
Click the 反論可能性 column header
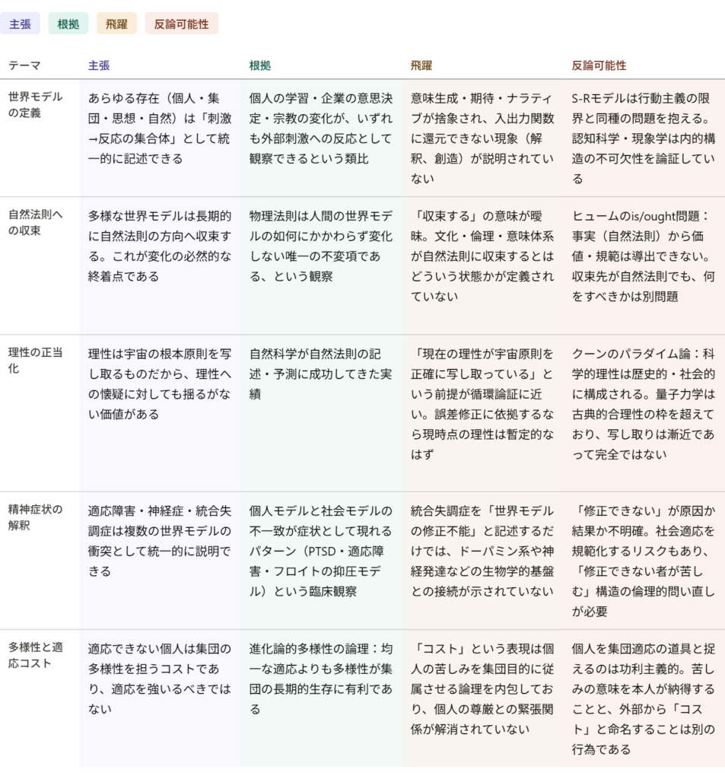click(x=599, y=65)
